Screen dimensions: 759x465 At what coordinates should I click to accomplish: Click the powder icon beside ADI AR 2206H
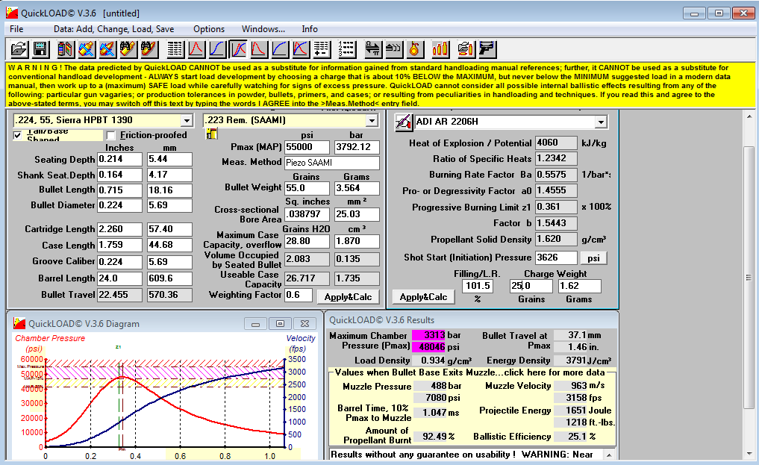tap(404, 122)
